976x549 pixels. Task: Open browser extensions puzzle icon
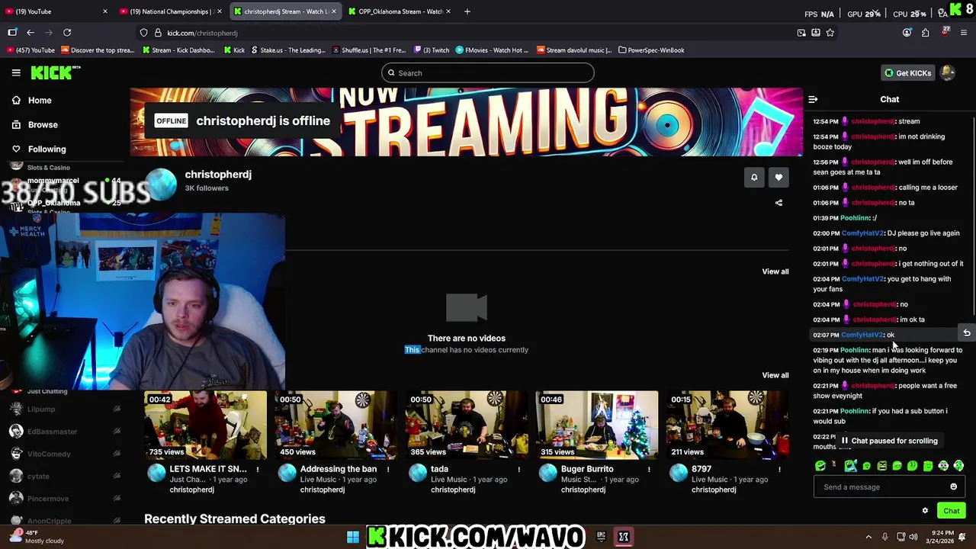[x=925, y=33]
